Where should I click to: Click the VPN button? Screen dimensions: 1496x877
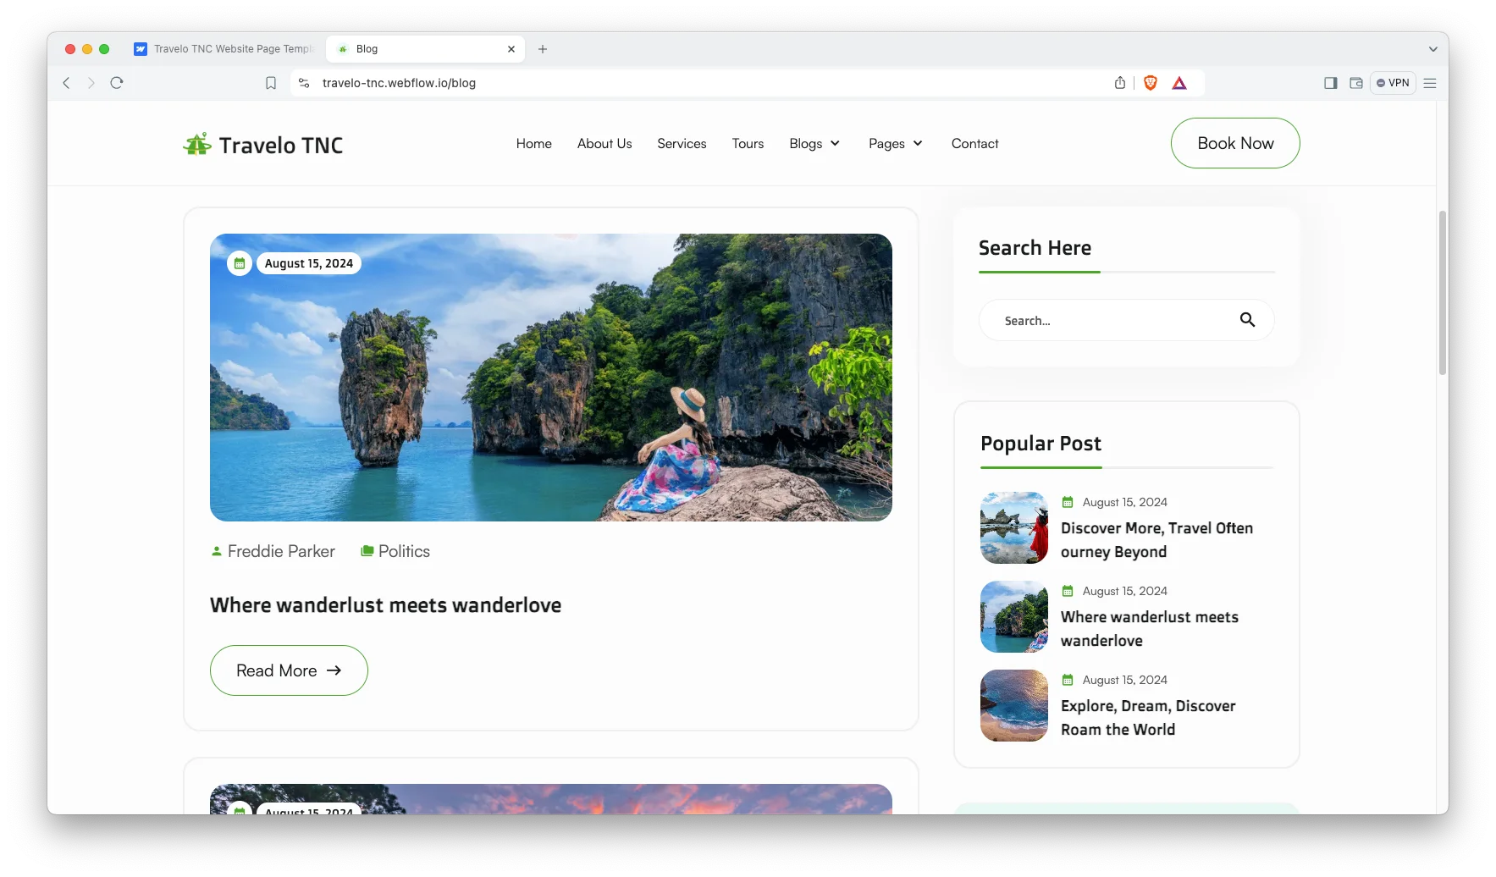point(1393,83)
